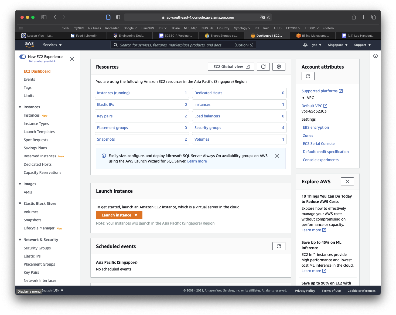Open Security Groups in the sidebar
Image resolution: width=396 pixels, height=315 pixels.
[x=37, y=248]
